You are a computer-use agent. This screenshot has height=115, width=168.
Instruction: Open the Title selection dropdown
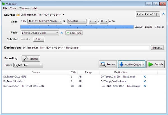coord(45,21)
